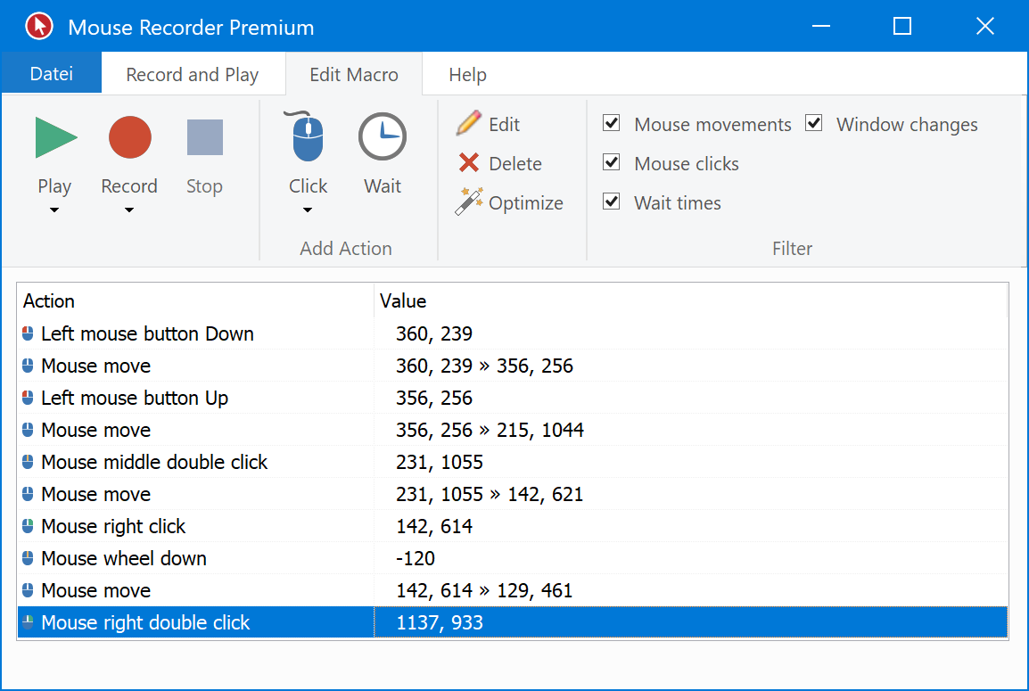Open the Help tab
This screenshot has height=691, width=1029.
coord(467,75)
